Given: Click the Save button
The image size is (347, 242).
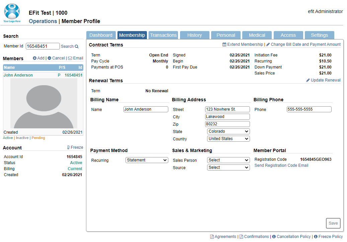Looking at the screenshot, I should click(333, 223).
